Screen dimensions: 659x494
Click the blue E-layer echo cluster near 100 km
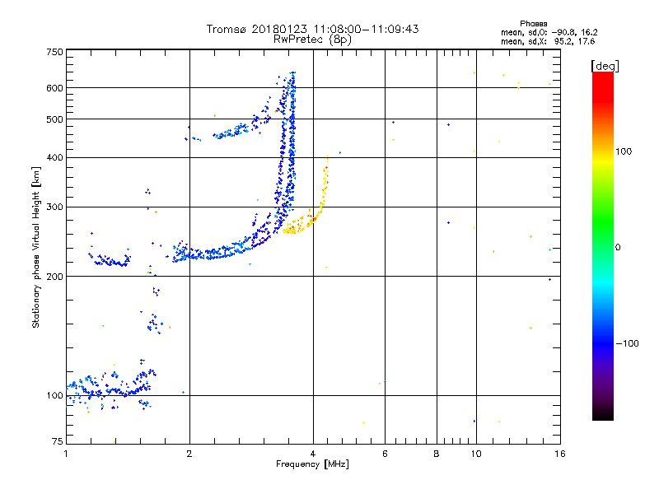(x=110, y=389)
